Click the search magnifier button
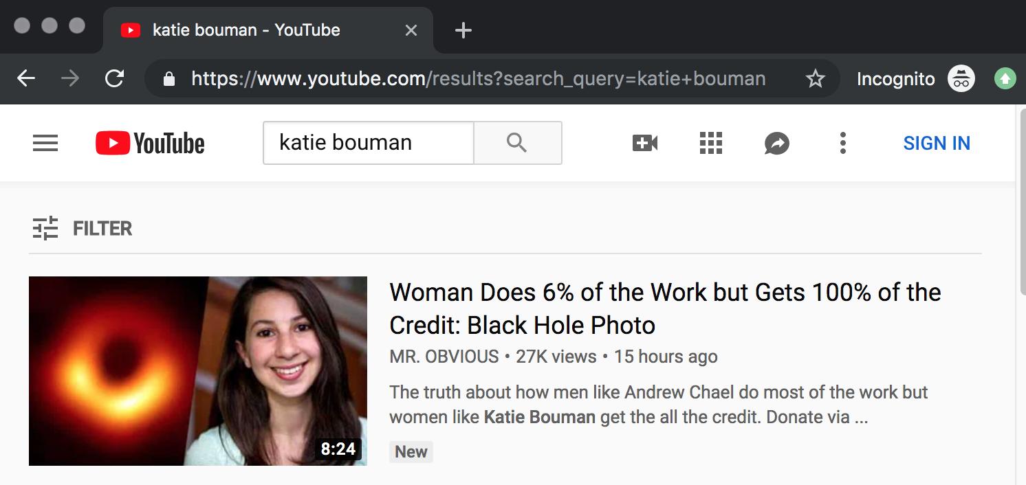 coord(517,143)
